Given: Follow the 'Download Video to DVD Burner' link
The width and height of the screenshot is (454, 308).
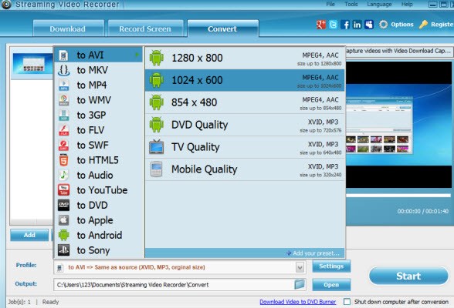Looking at the screenshot, I should coord(298,302).
